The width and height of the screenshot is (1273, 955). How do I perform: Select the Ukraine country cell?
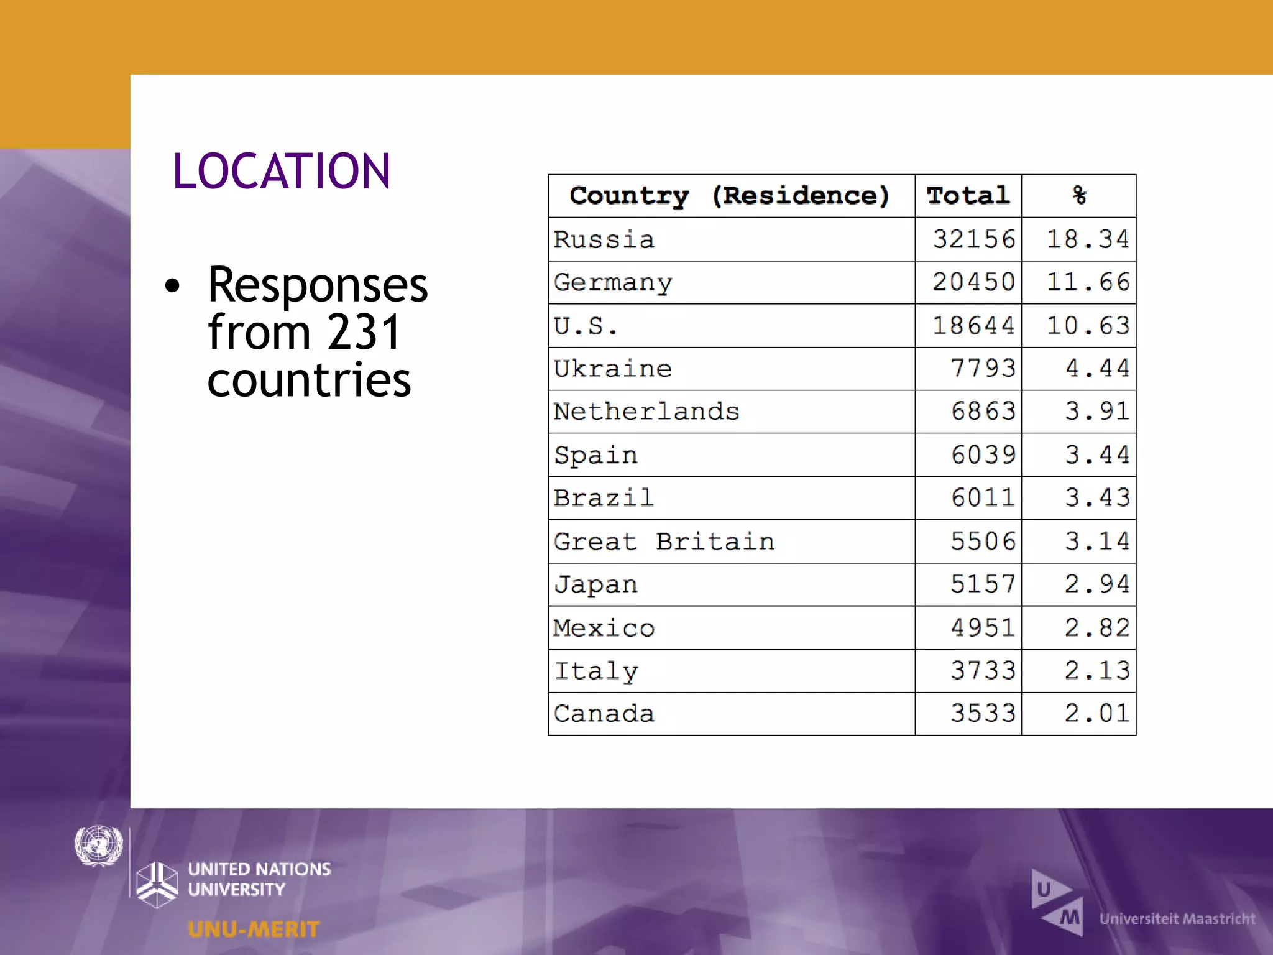tap(731, 369)
